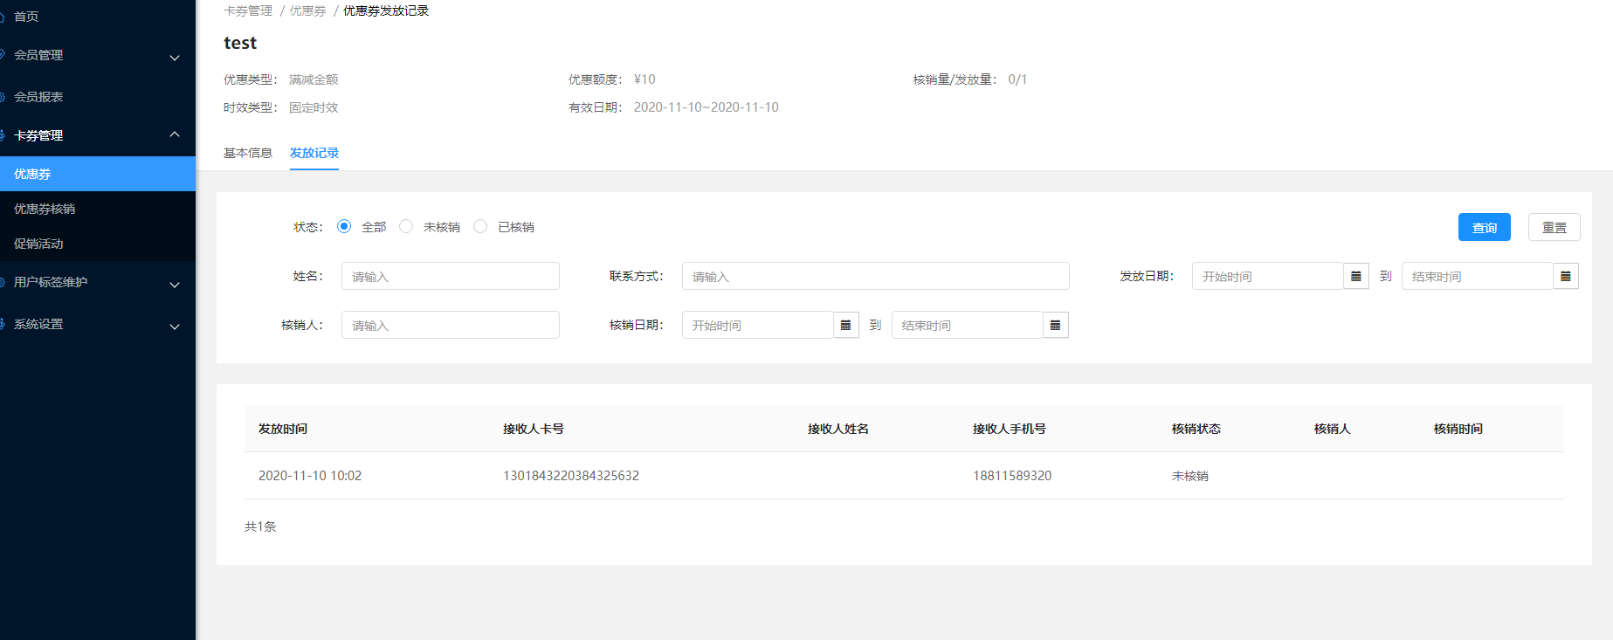This screenshot has height=640, width=1613.
Task: Switch to the 发放记录 tab
Action: point(314,153)
